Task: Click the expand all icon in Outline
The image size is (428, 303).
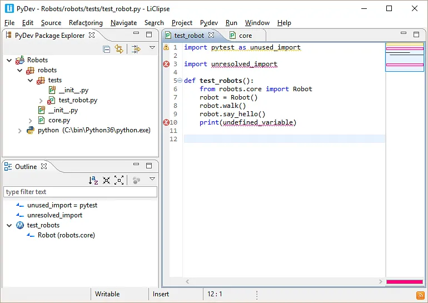Action: [x=119, y=180]
